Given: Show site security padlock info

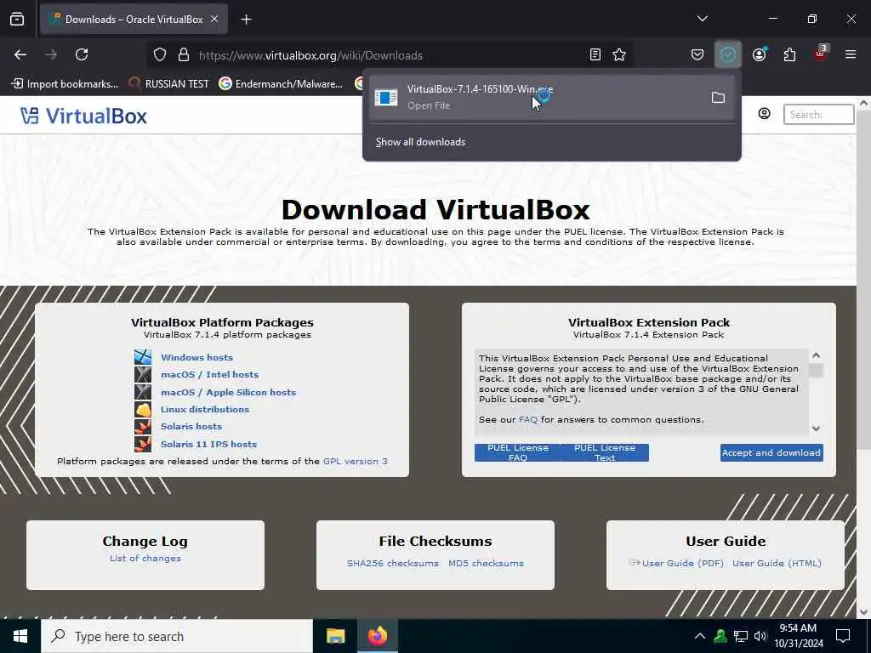Looking at the screenshot, I should point(184,55).
